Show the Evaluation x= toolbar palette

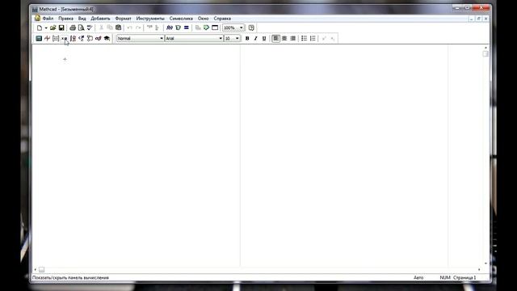[65, 38]
